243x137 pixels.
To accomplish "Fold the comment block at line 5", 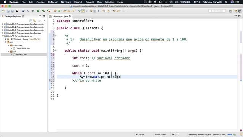I will [55, 35].
